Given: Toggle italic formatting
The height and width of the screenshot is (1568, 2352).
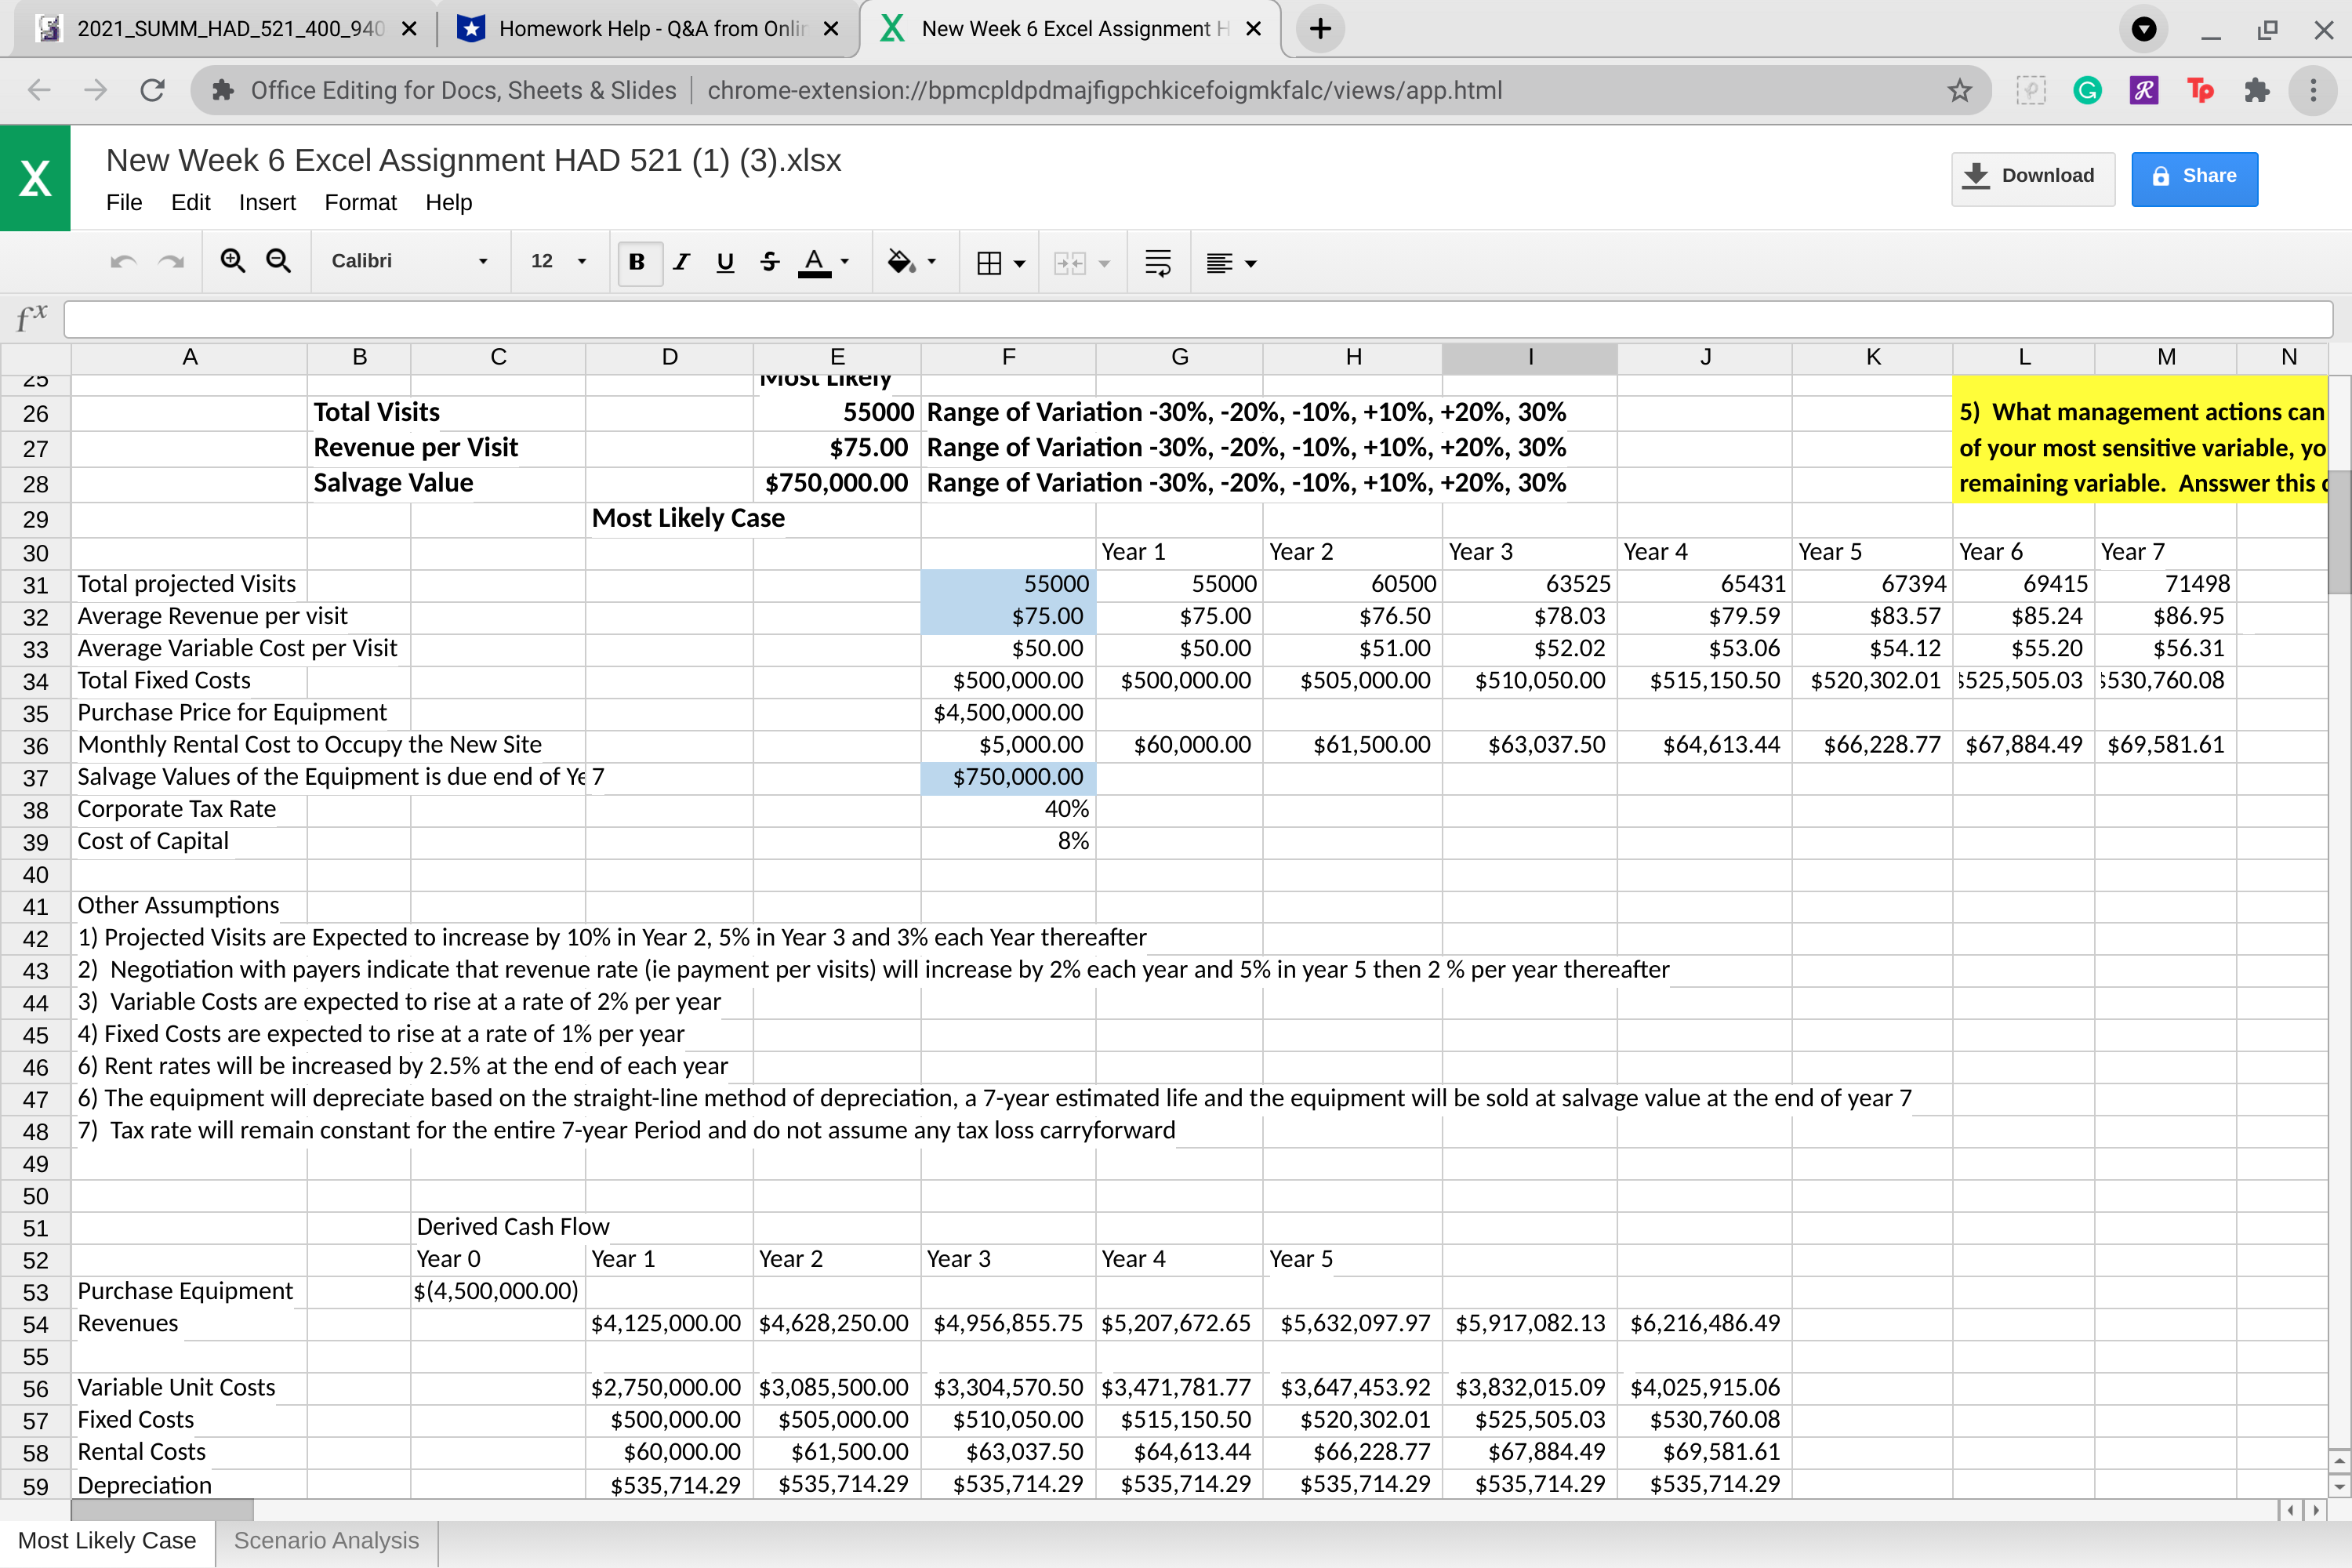Looking at the screenshot, I should [682, 261].
